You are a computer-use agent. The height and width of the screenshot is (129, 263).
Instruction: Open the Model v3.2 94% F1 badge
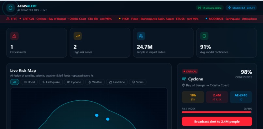(241, 8)
